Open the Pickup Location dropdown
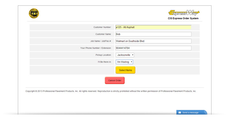 pos(125,55)
